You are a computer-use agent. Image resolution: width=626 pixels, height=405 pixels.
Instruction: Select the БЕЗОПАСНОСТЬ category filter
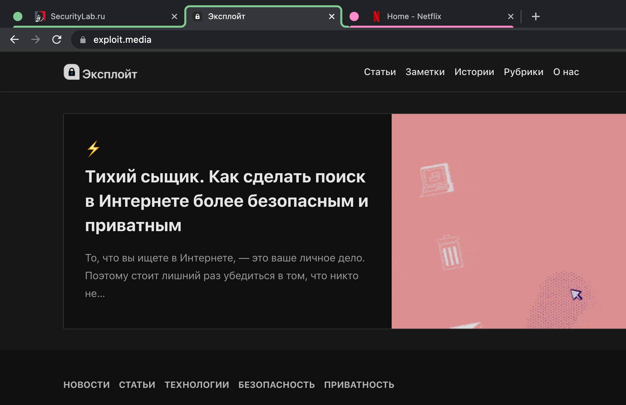click(x=276, y=385)
